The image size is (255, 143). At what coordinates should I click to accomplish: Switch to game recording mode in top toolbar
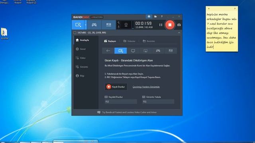(94, 25)
